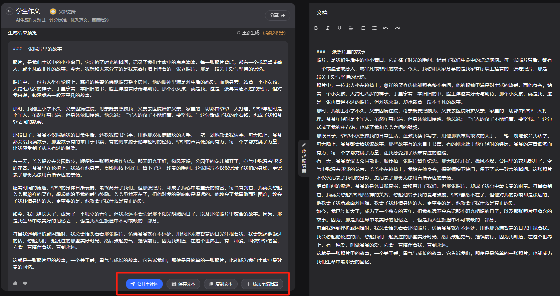Open the 火焰之舞 user profile

coord(63,12)
